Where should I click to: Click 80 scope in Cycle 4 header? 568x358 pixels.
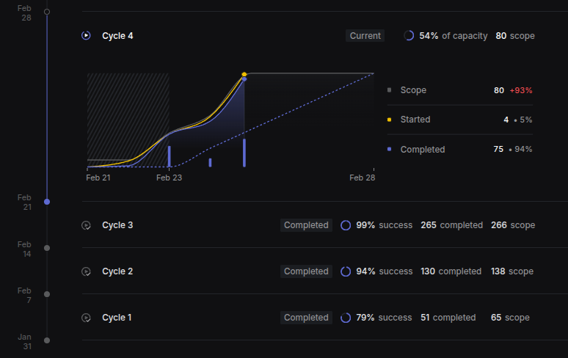pyautogui.click(x=515, y=36)
